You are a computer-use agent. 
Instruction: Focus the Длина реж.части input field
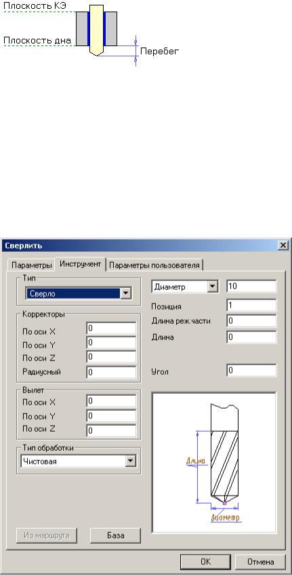click(x=251, y=321)
